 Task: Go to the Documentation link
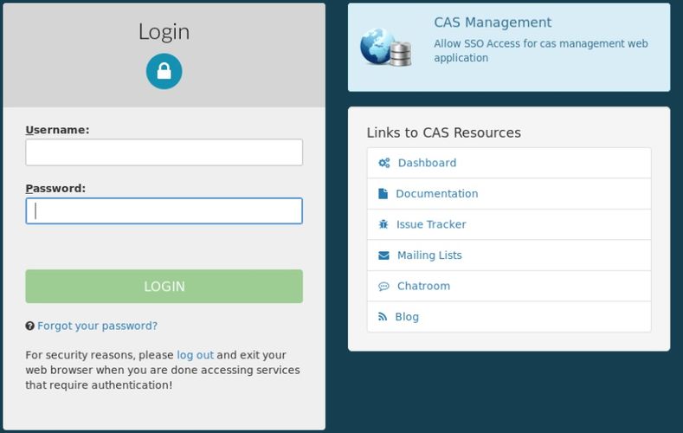(436, 194)
